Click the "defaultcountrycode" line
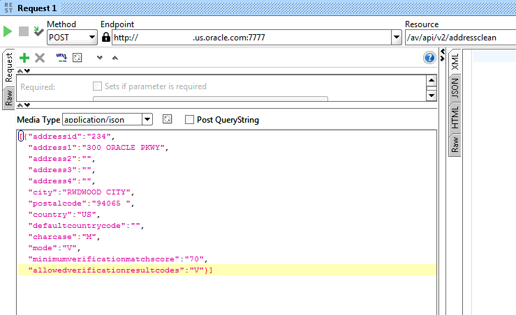Viewport: 516px width, 315px height. click(x=86, y=226)
